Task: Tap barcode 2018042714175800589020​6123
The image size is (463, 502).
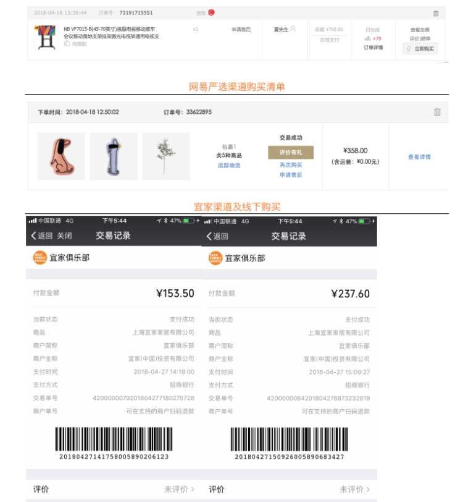Action: point(114,439)
